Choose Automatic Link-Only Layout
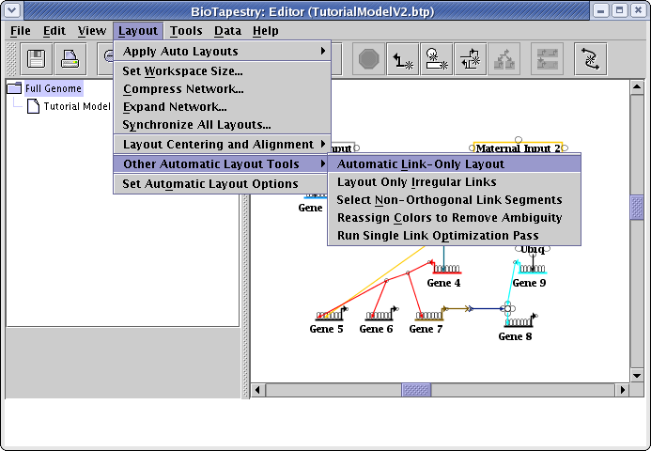651x451 pixels. point(421,164)
